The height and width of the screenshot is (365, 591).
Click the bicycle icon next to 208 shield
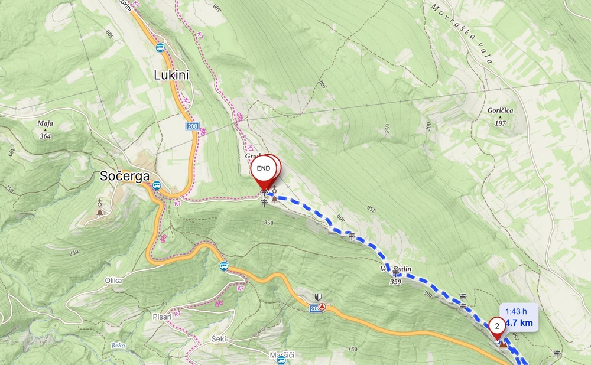tap(203, 132)
